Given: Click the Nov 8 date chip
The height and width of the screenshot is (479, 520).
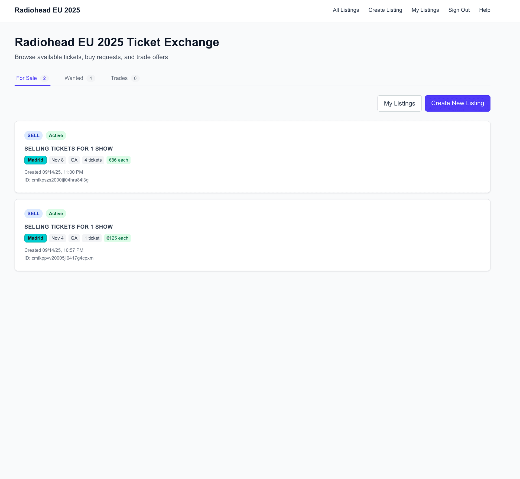Looking at the screenshot, I should point(57,160).
